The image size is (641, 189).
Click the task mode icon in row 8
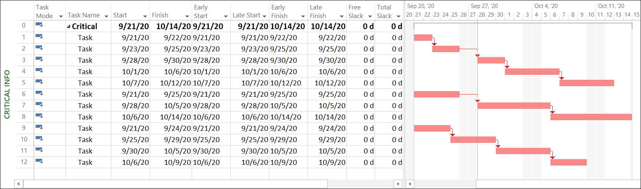(x=39, y=116)
